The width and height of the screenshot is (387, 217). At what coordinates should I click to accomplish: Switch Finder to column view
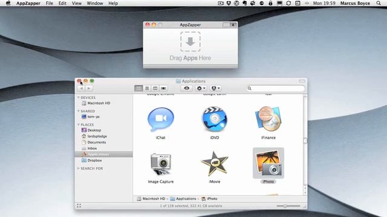pyautogui.click(x=155, y=88)
